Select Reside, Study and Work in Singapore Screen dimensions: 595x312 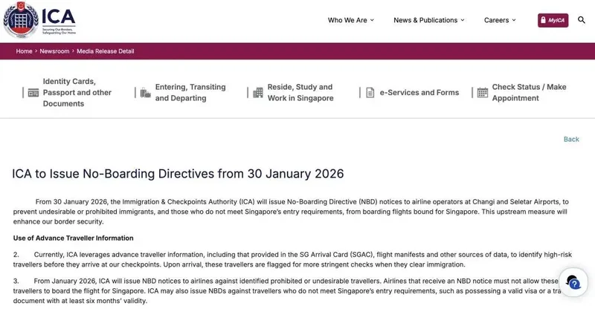pos(300,93)
